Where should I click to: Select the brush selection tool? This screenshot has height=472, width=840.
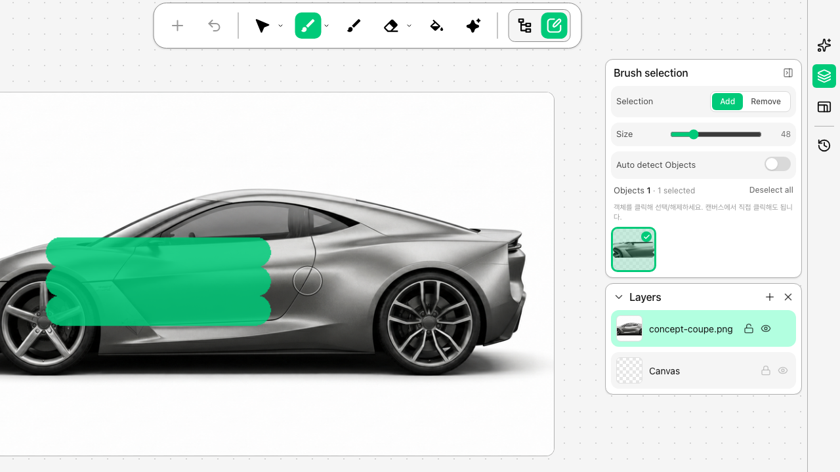click(308, 26)
